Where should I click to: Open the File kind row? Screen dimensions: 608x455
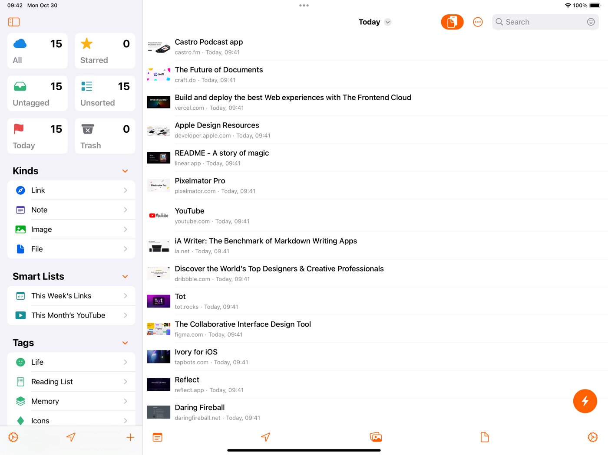tap(71, 249)
